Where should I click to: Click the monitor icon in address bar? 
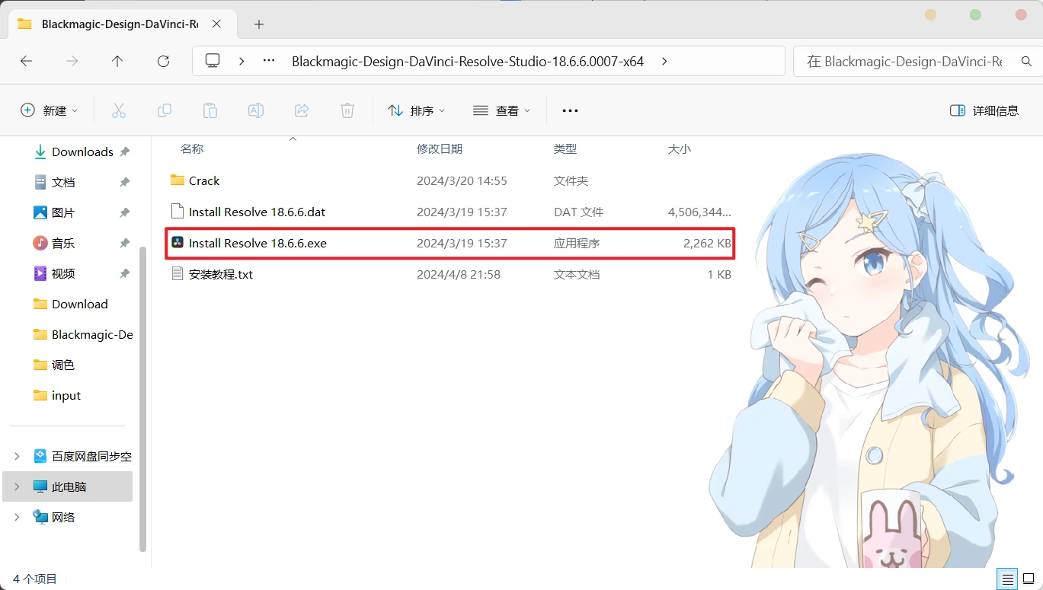click(213, 61)
